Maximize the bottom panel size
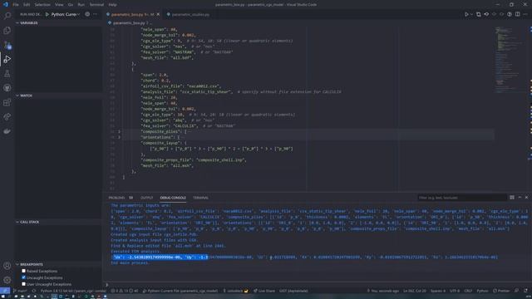532x299 pixels. pyautogui.click(x=520, y=198)
